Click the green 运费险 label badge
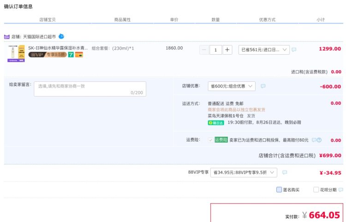Screen dimensions: 346x222 pos(221,140)
